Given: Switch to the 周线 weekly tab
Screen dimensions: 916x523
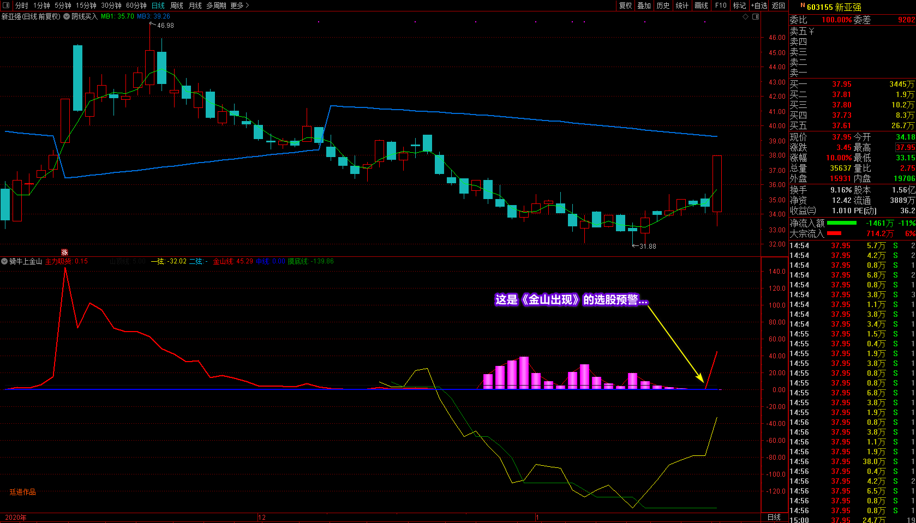Looking at the screenshot, I should [x=177, y=5].
